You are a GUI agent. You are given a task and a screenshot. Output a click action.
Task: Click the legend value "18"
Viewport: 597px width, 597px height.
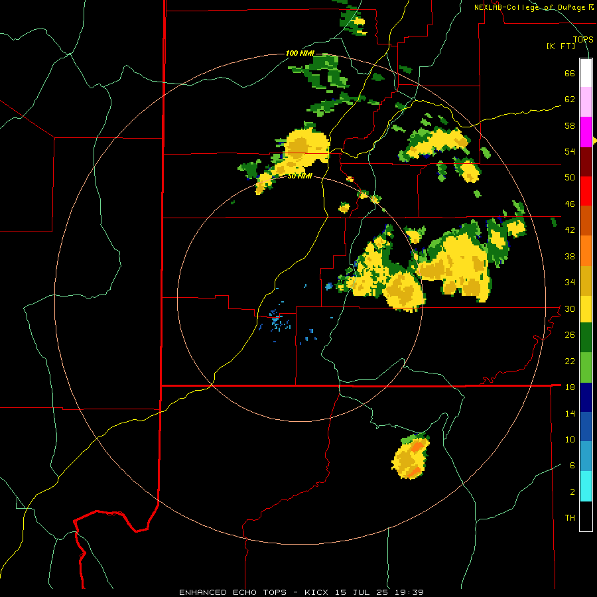[x=570, y=387]
